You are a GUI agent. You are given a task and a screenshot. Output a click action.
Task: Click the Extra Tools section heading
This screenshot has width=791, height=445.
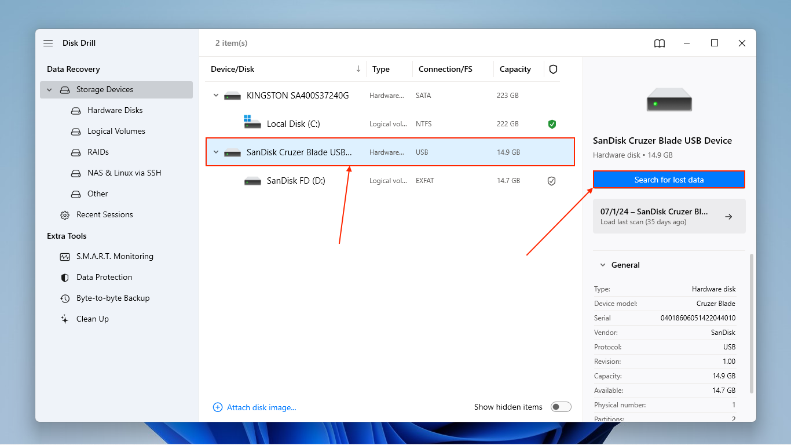(67, 236)
